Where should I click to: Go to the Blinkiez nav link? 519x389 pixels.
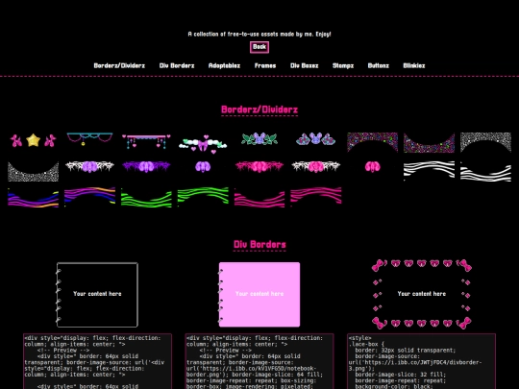pos(413,65)
